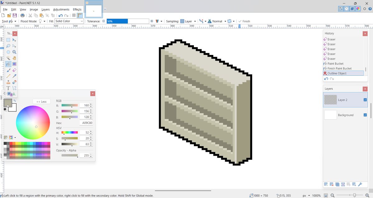The width and height of the screenshot is (373, 198).
Task: Click the Tolerance slider bar
Action: (128, 21)
